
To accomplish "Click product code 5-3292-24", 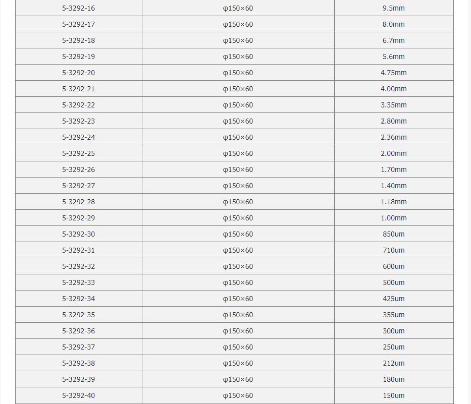I will 78,137.
